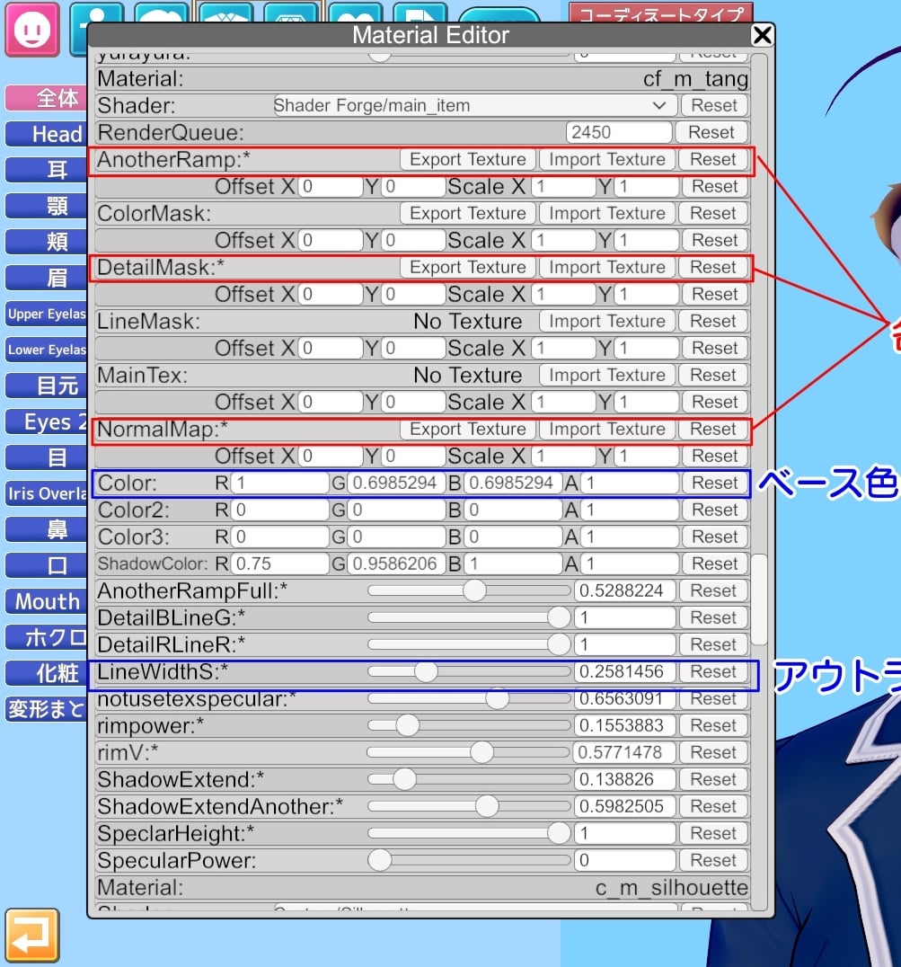
Task: Select the 頬 category tab
Action: tap(47, 242)
